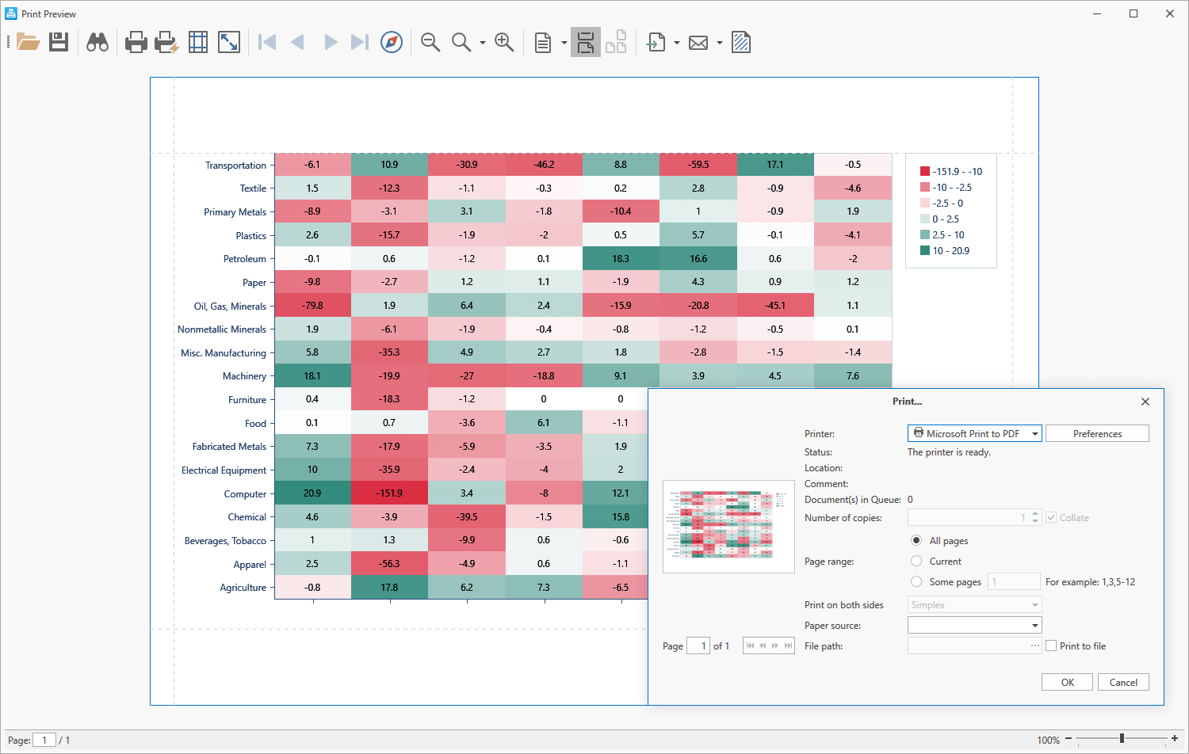Open Find with the binoculars icon
Screen dimensions: 1189x754
pyautogui.click(x=97, y=42)
